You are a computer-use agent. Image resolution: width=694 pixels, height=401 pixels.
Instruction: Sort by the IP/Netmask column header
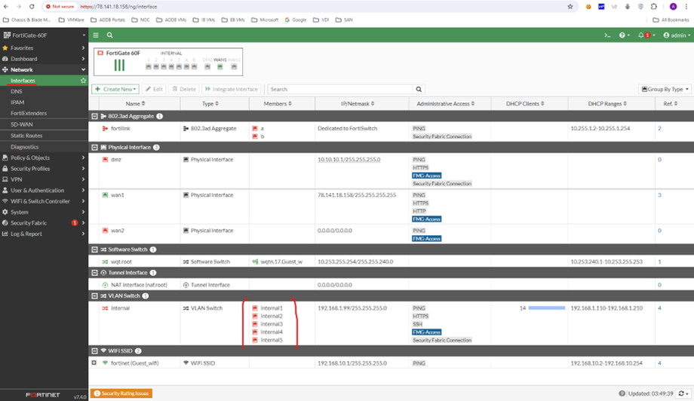(358, 103)
